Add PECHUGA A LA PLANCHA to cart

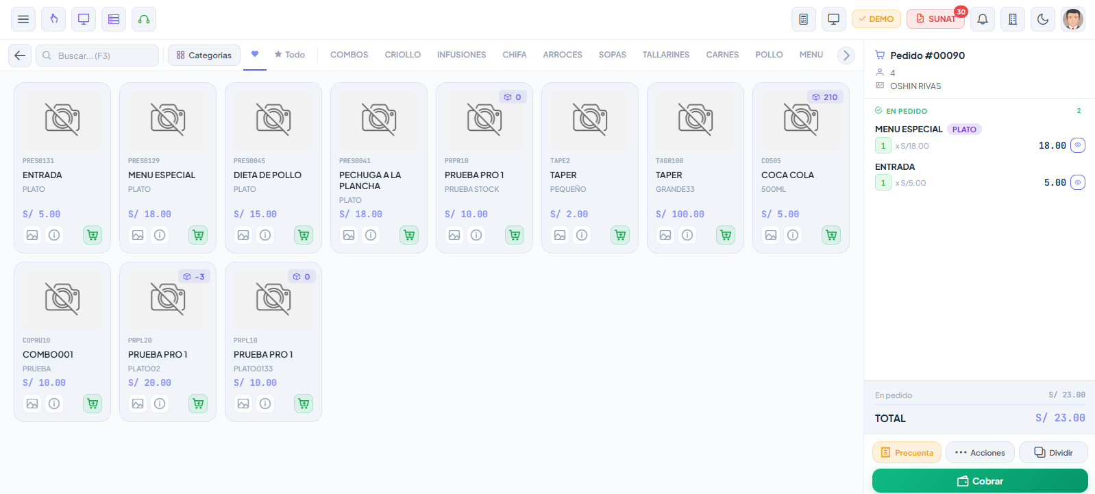point(409,235)
